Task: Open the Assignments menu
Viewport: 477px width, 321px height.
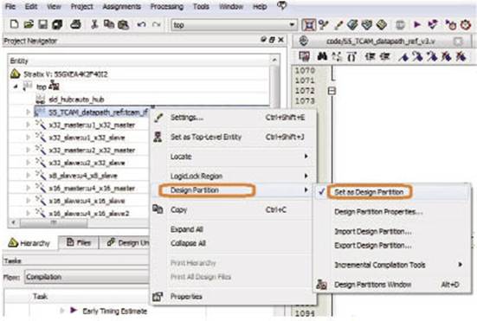Action: coord(122,6)
